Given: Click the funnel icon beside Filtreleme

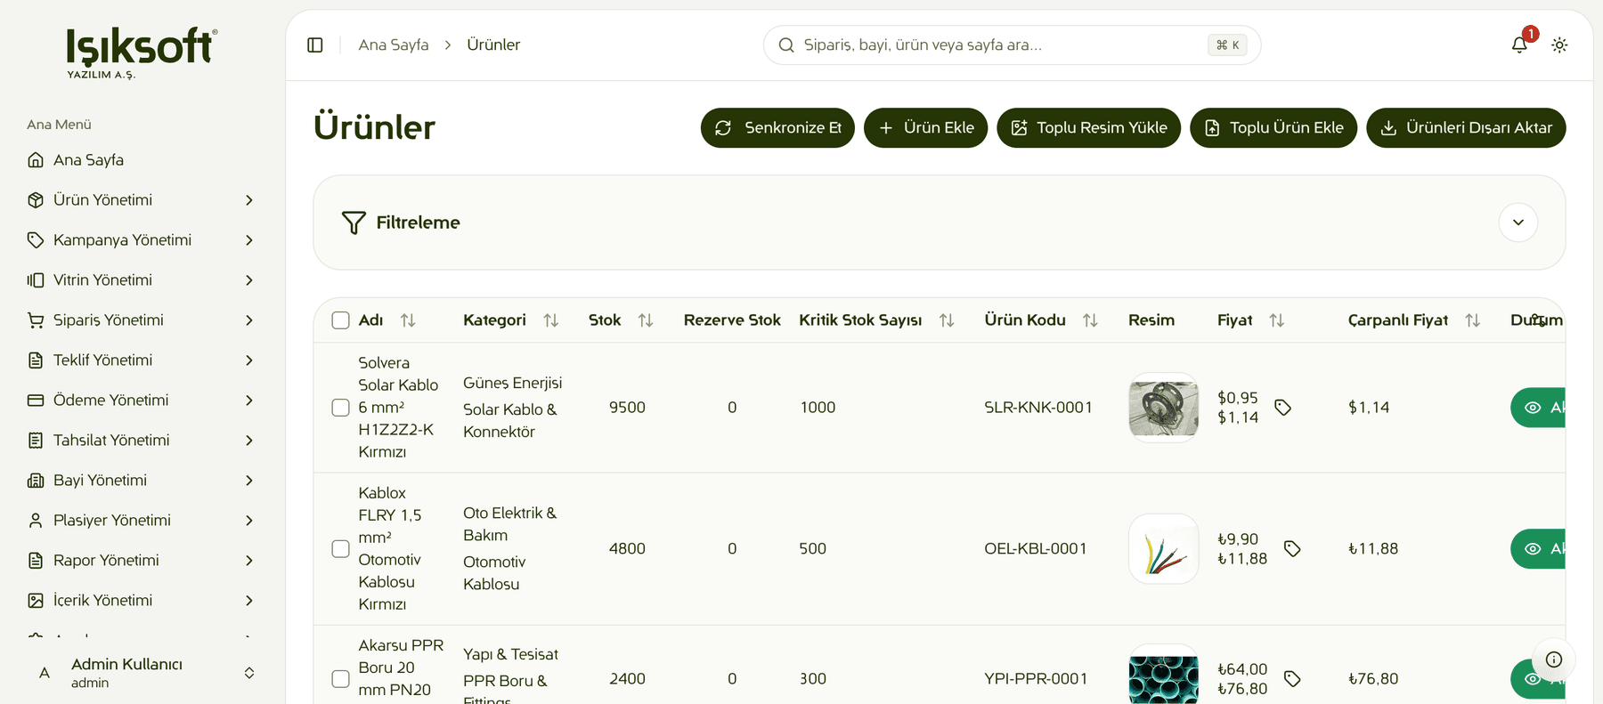Looking at the screenshot, I should (354, 223).
